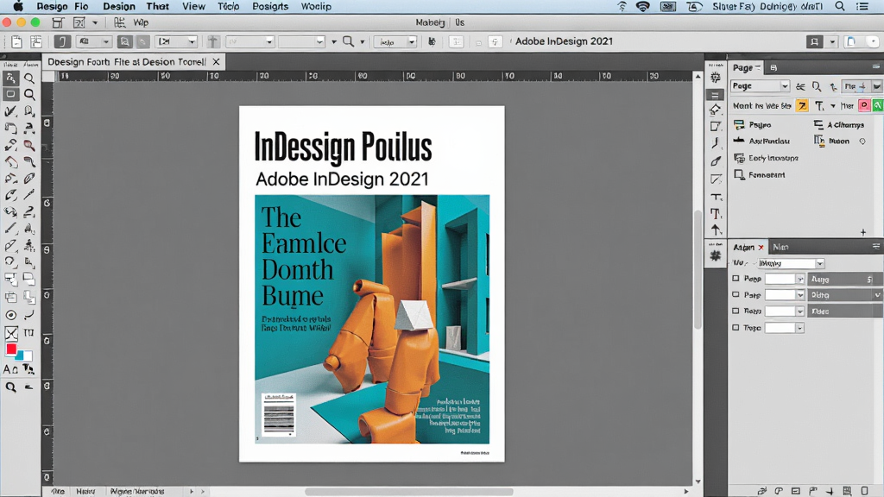
Task: Click the Kiues button in lower panel
Action: click(x=845, y=311)
